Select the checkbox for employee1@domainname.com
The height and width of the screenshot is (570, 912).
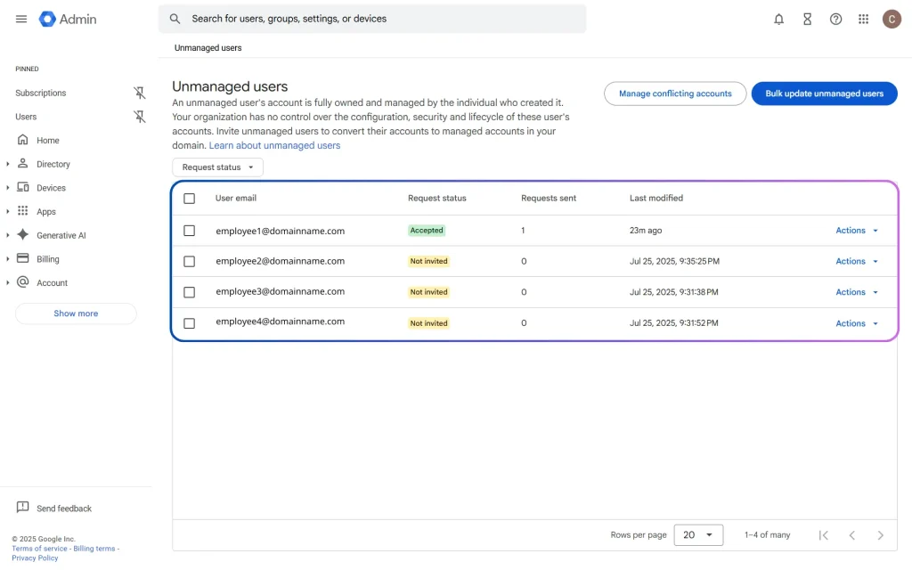point(189,231)
